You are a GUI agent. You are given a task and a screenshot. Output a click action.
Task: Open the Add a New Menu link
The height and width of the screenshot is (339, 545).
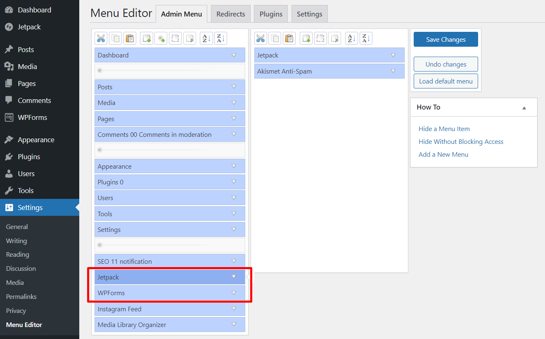[x=443, y=155]
